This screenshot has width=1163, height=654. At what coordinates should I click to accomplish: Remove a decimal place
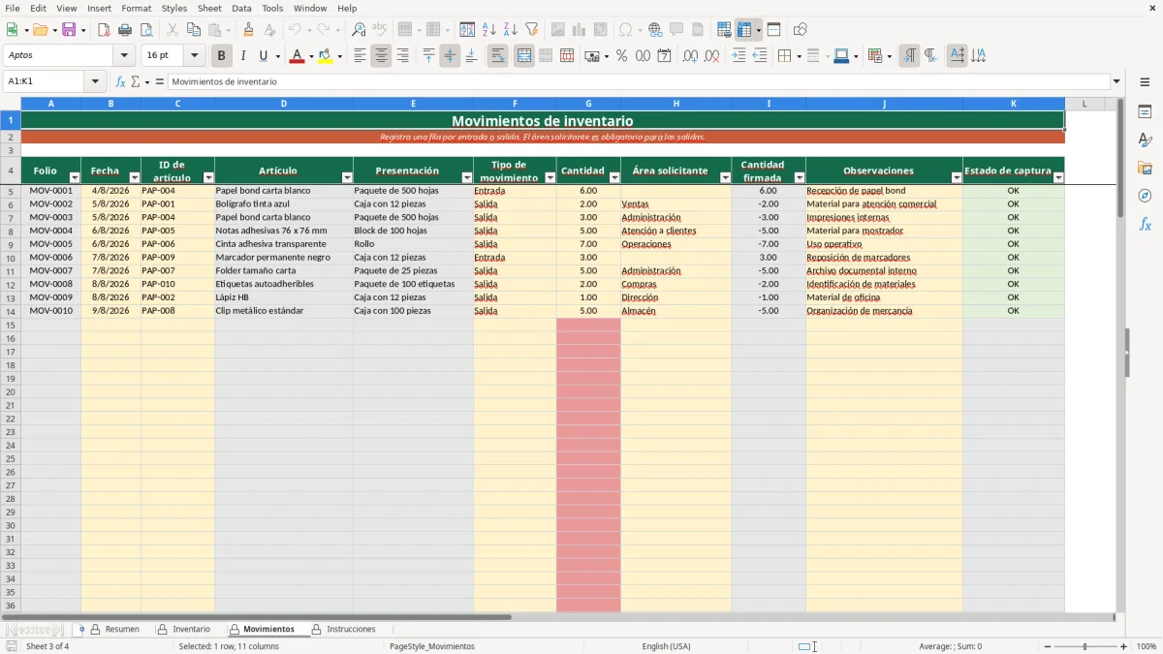pyautogui.click(x=711, y=56)
